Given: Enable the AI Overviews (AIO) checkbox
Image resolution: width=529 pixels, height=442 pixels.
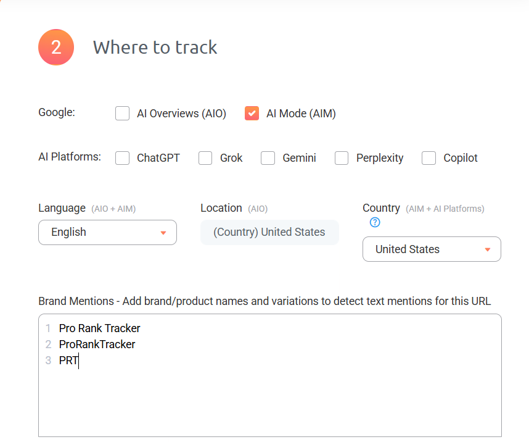Looking at the screenshot, I should pyautogui.click(x=122, y=113).
